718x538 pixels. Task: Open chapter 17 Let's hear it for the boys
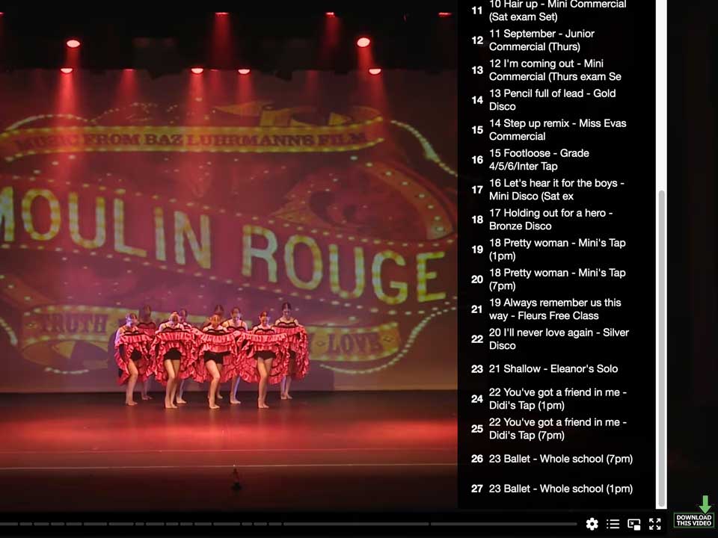556,189
